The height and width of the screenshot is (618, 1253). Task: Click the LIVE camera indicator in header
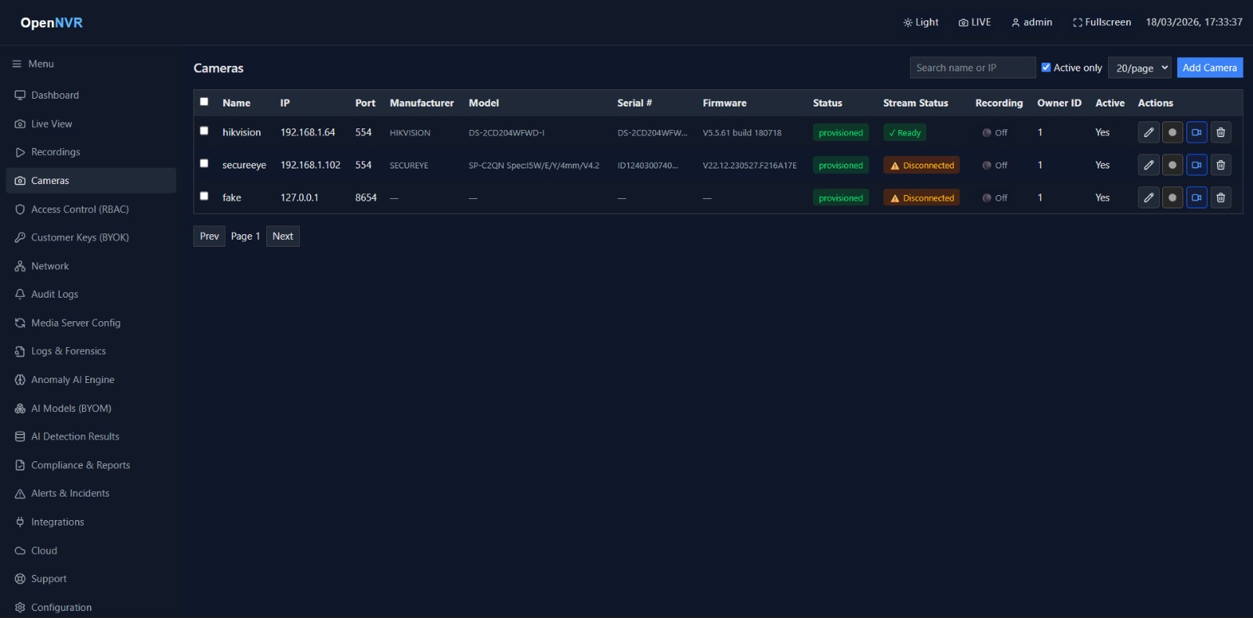point(975,23)
